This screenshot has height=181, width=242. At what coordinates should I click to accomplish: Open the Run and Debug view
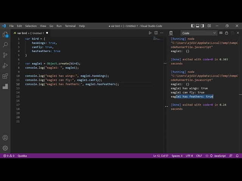(5, 66)
